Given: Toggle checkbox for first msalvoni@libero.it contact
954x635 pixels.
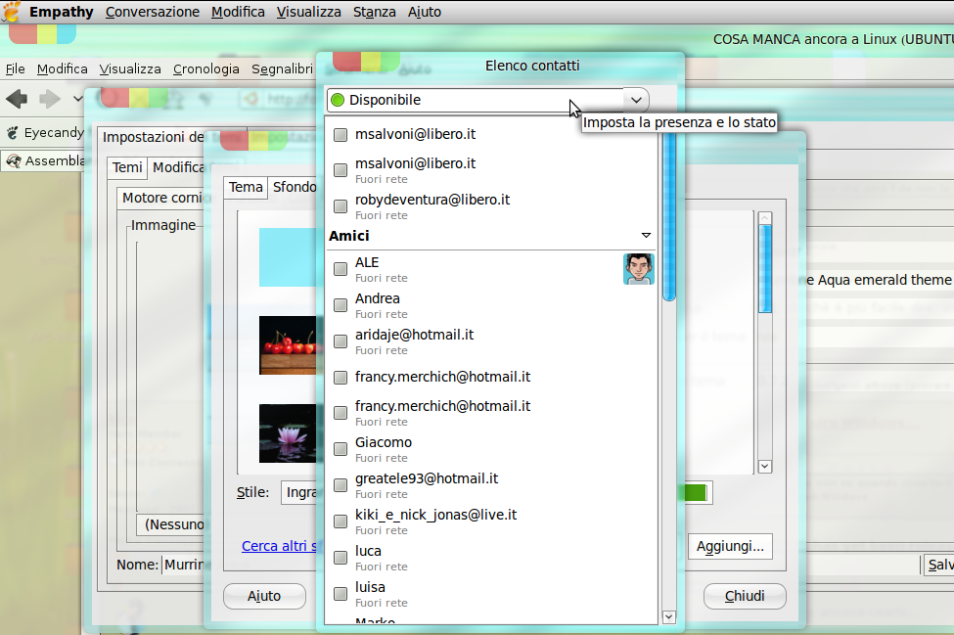Looking at the screenshot, I should (341, 134).
